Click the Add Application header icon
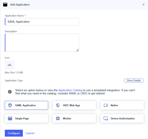Image resolution: width=148 pixels, height=139 pixels. pos(5,5)
